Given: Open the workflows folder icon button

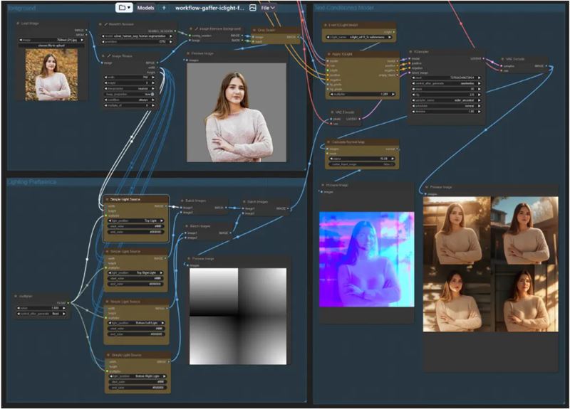Looking at the screenshot, I should coord(124,8).
